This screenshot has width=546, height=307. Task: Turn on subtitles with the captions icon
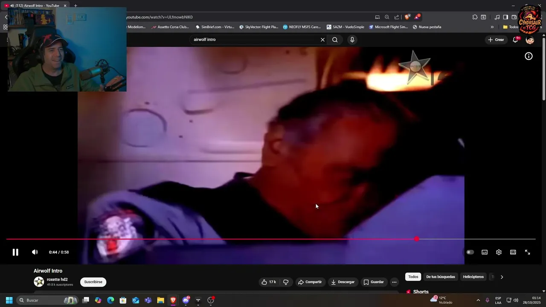click(485, 252)
